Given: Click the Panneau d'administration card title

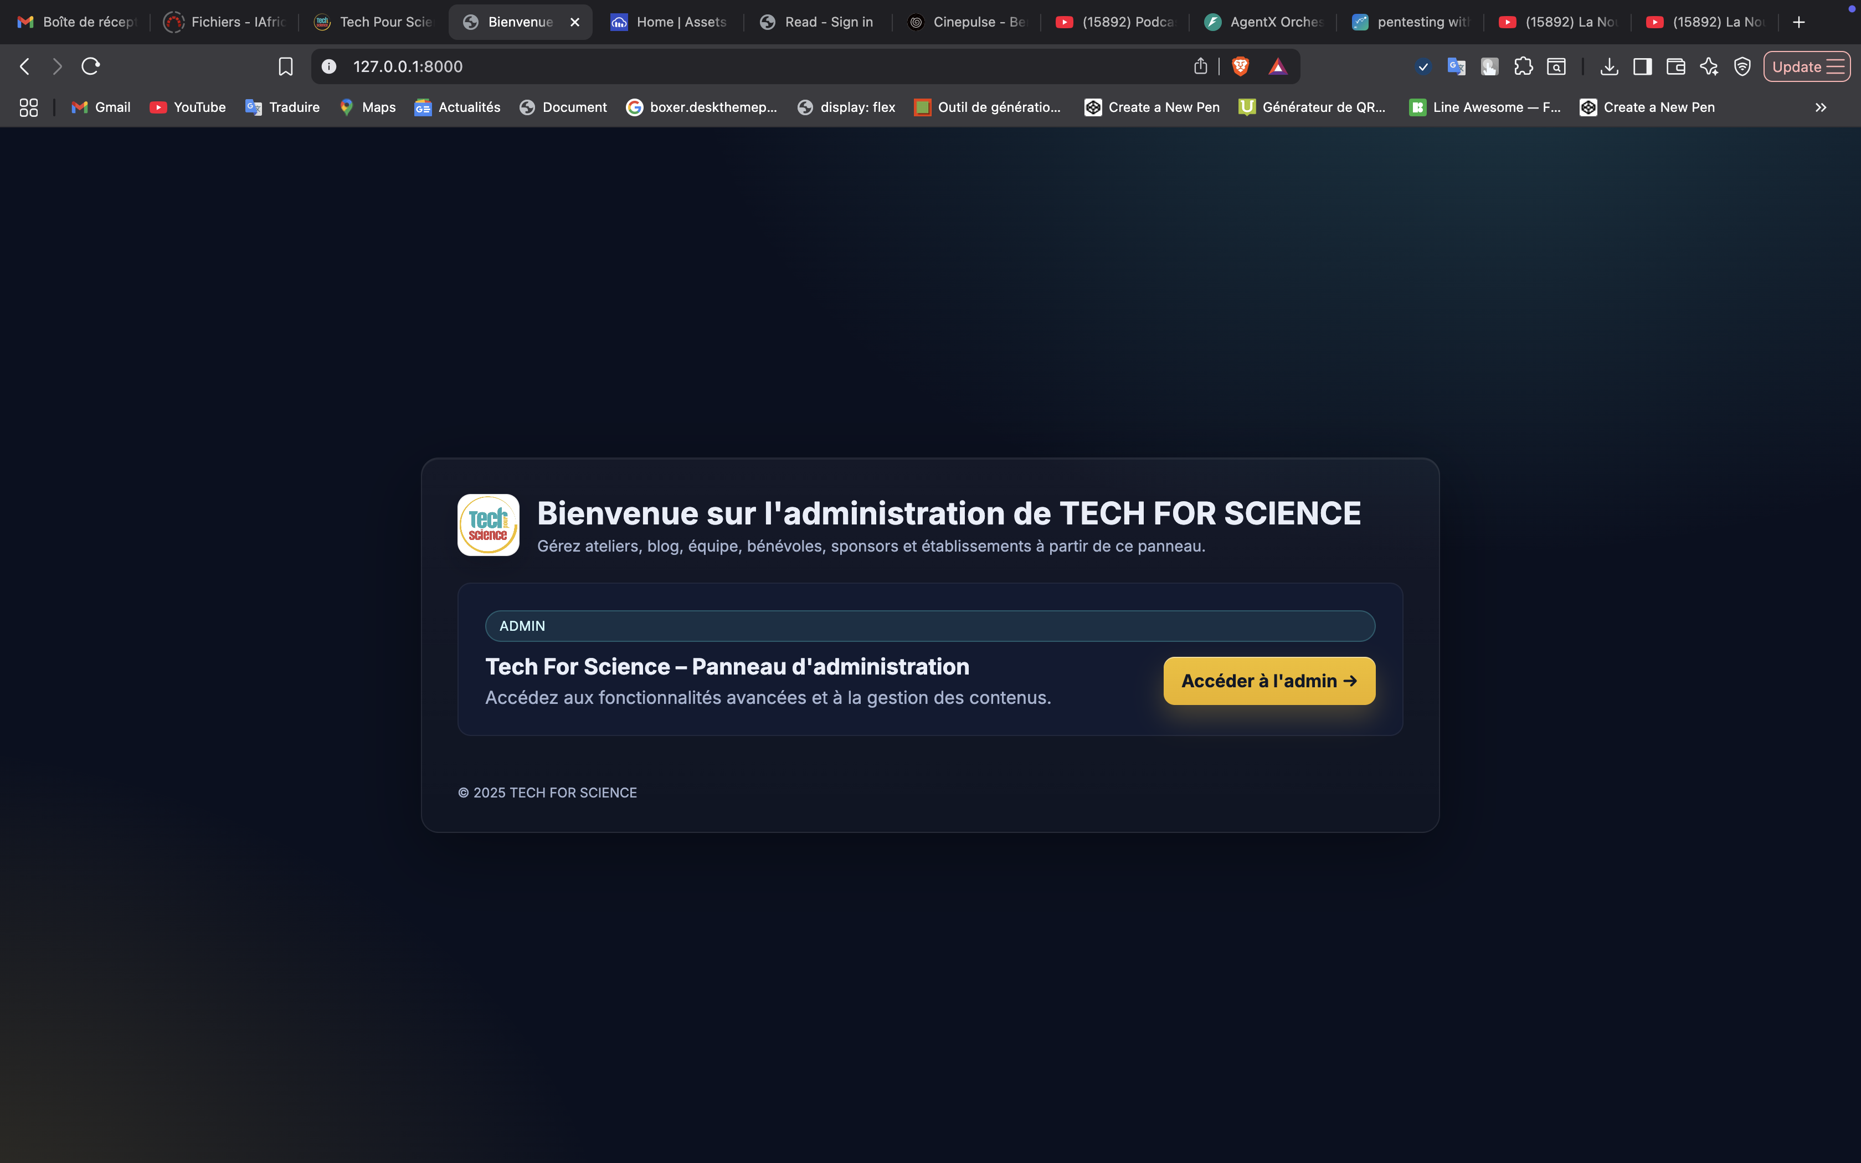Looking at the screenshot, I should 727,666.
